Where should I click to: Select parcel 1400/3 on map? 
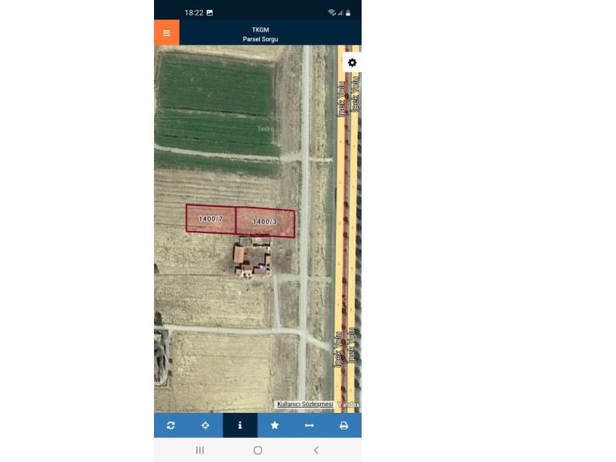click(x=265, y=222)
